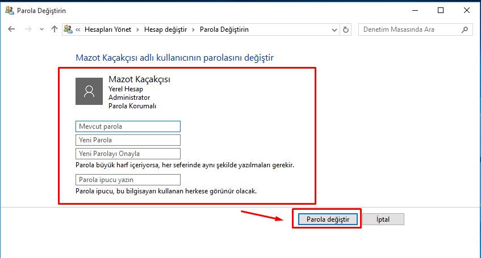Focus the Mevcut parola field
The image size is (481, 258).
127,126
